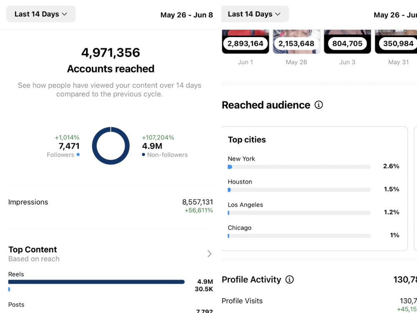The height and width of the screenshot is (313, 417).
Task: Click the Top cities heading
Action: coord(247,139)
